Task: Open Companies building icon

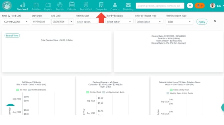Action: tap(101, 5)
